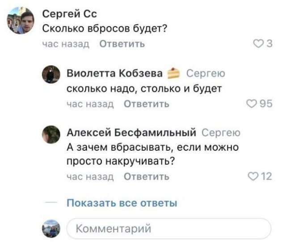The image size is (286, 245).
Task: Click the cake emoji next to Виолетта Кобзева
Action: pos(173,74)
